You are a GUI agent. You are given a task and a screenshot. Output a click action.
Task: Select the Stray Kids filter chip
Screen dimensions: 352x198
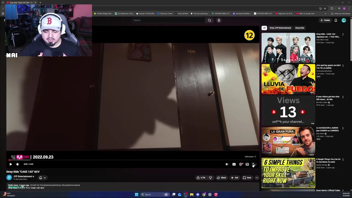coord(299,28)
